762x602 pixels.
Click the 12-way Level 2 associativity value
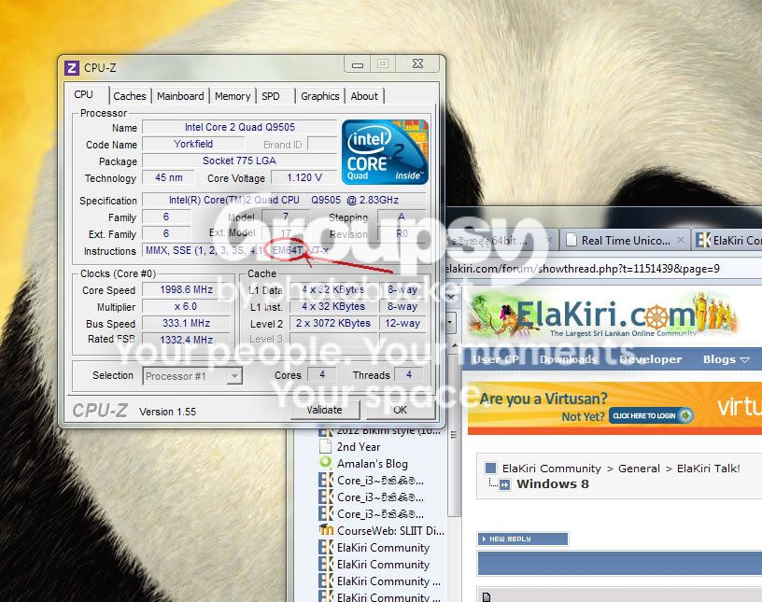402,323
